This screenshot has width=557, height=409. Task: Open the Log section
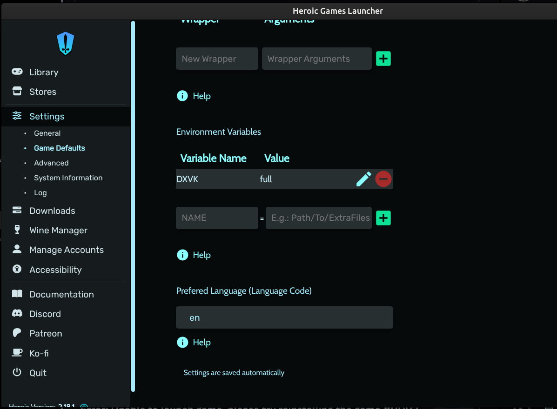click(x=40, y=192)
